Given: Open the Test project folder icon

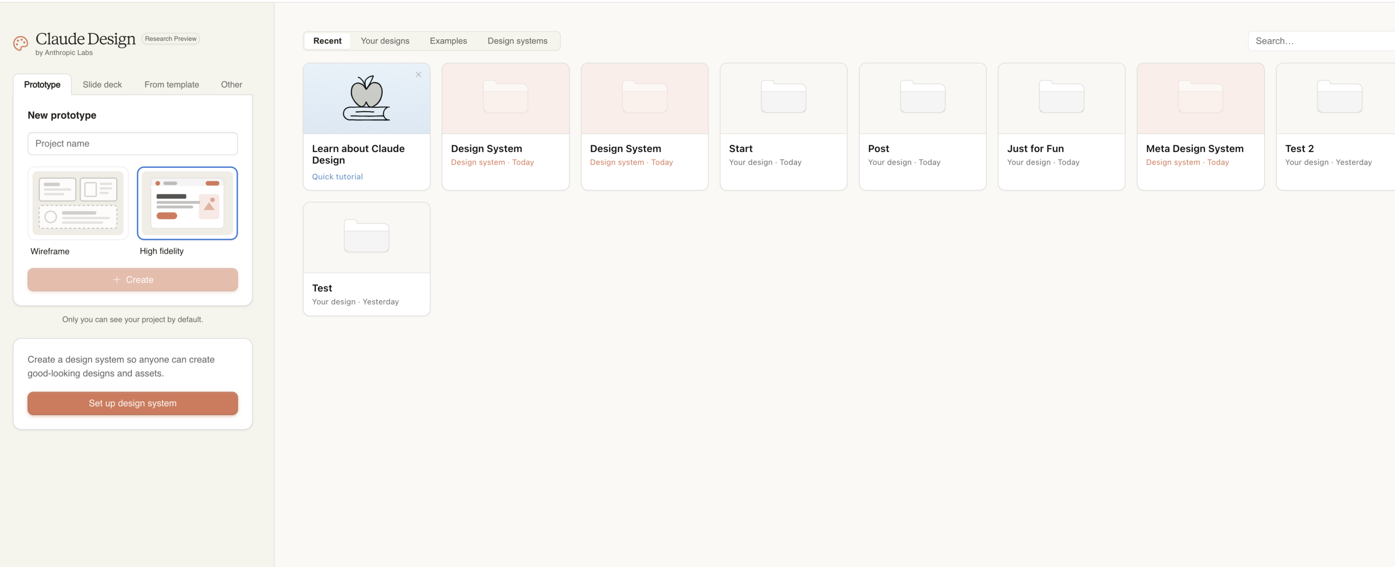Looking at the screenshot, I should pyautogui.click(x=366, y=236).
